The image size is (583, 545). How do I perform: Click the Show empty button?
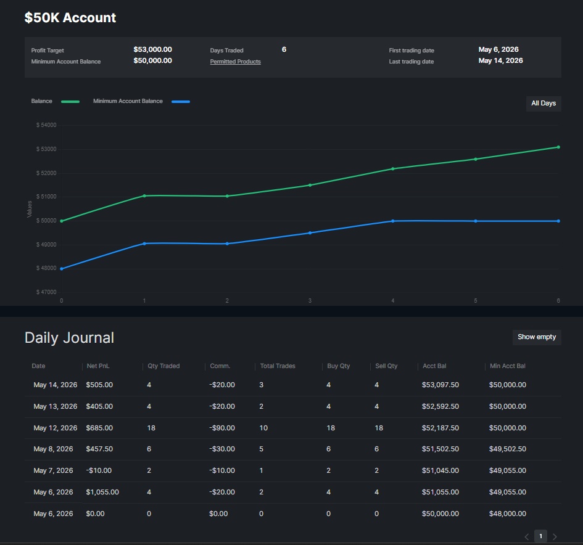click(537, 337)
